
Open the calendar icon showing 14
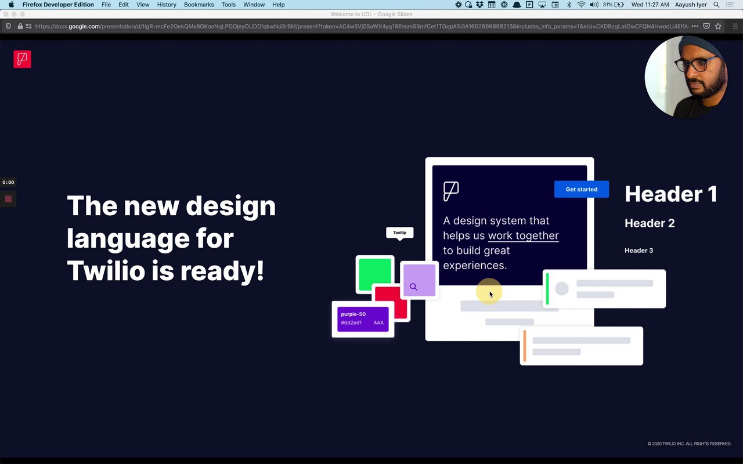[492, 5]
